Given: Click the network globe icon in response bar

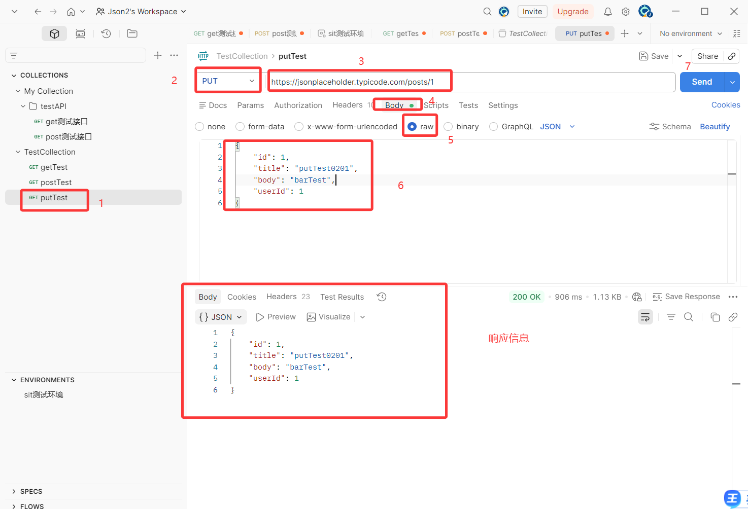Looking at the screenshot, I should tap(637, 297).
